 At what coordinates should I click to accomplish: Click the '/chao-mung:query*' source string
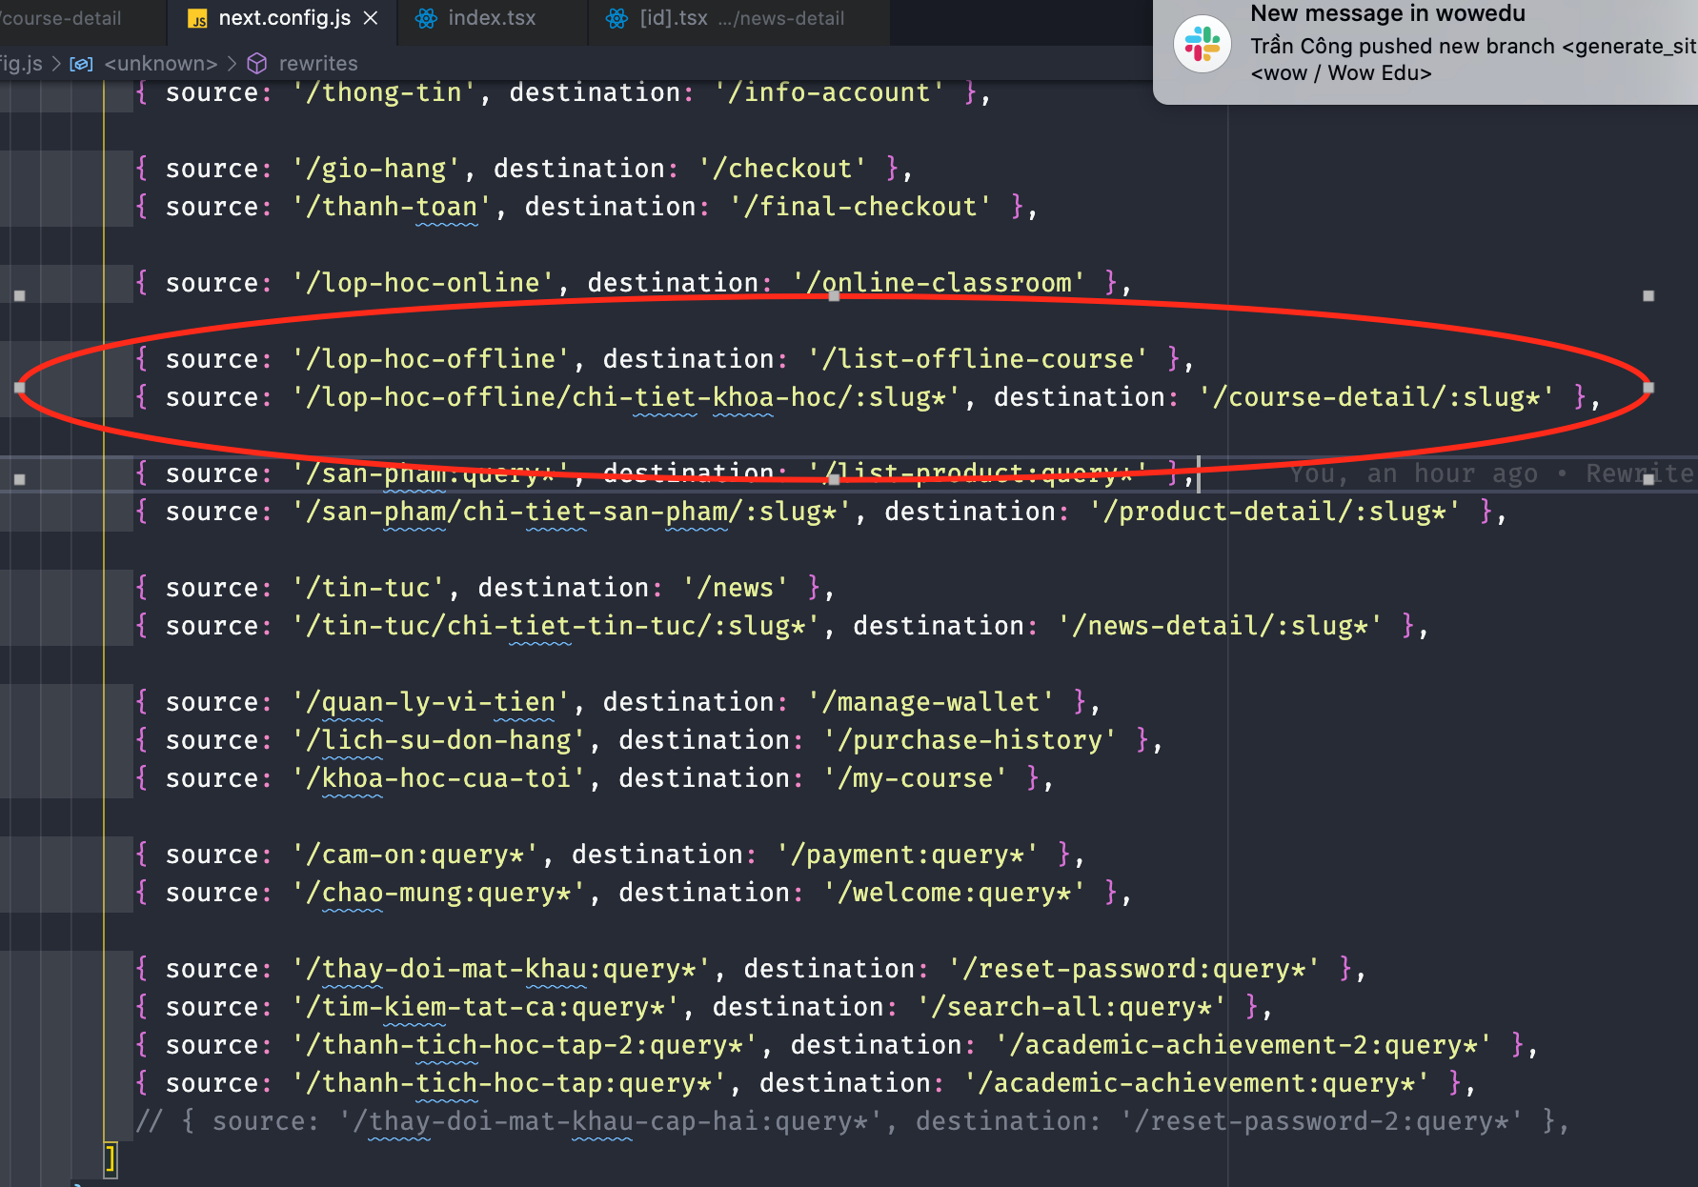coord(438,893)
